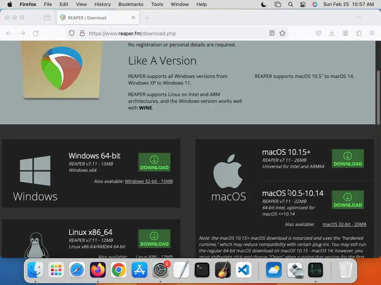The height and width of the screenshot is (285, 381).
Task: Launch Safari from the dock
Action: [x=77, y=270]
